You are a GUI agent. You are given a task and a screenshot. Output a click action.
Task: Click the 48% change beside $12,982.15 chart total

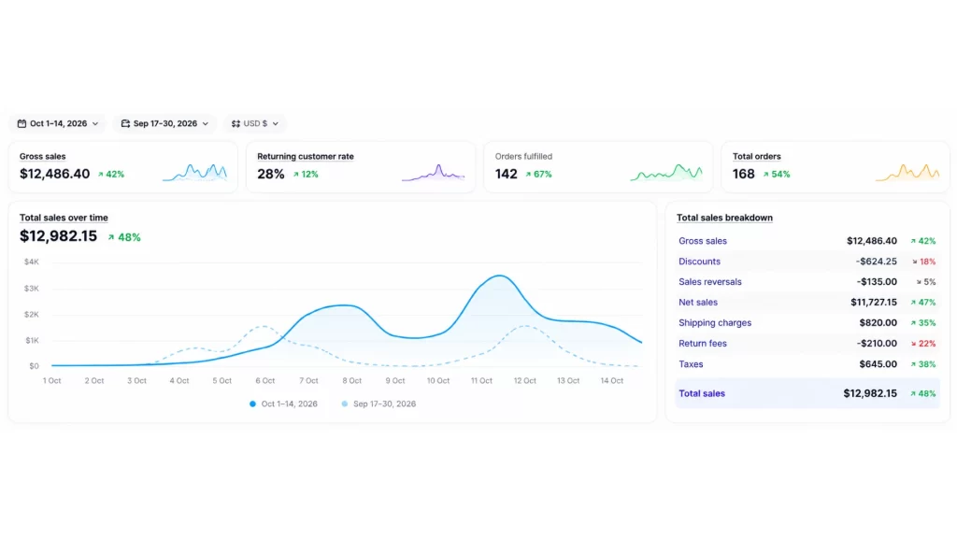(124, 237)
